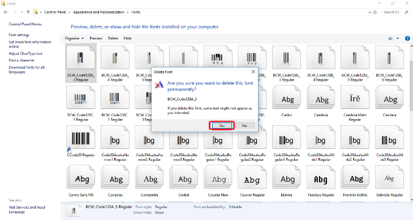Expand the address bar history dropdown

coord(370,12)
